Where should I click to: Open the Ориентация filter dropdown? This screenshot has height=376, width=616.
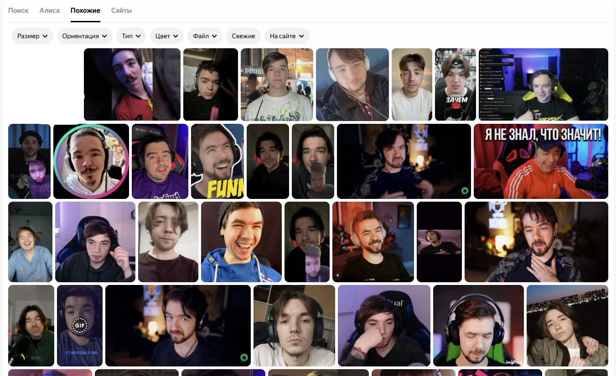coord(85,36)
